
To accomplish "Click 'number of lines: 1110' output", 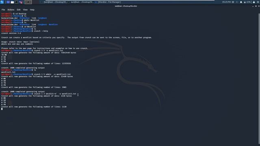I will (x=34, y=107).
